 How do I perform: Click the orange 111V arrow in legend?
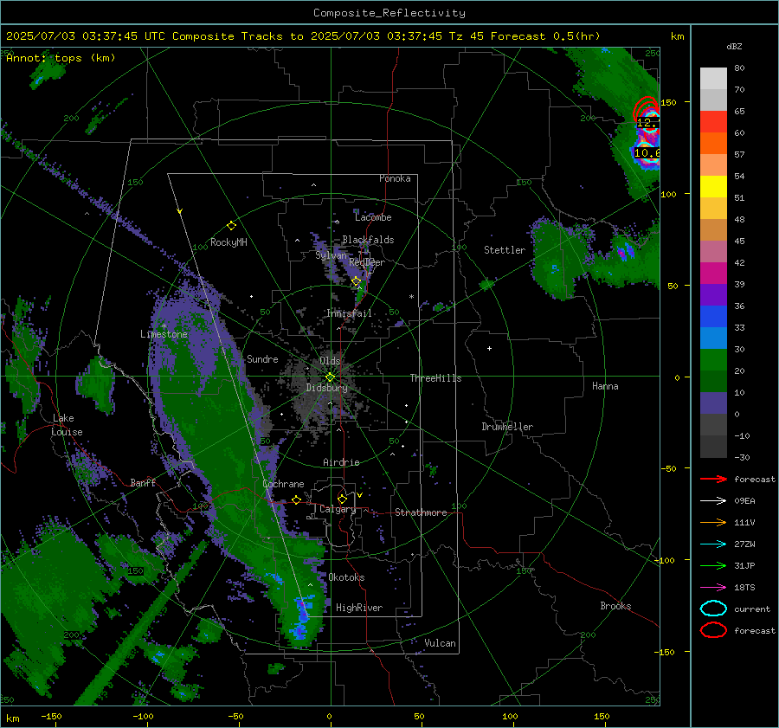tap(713, 522)
